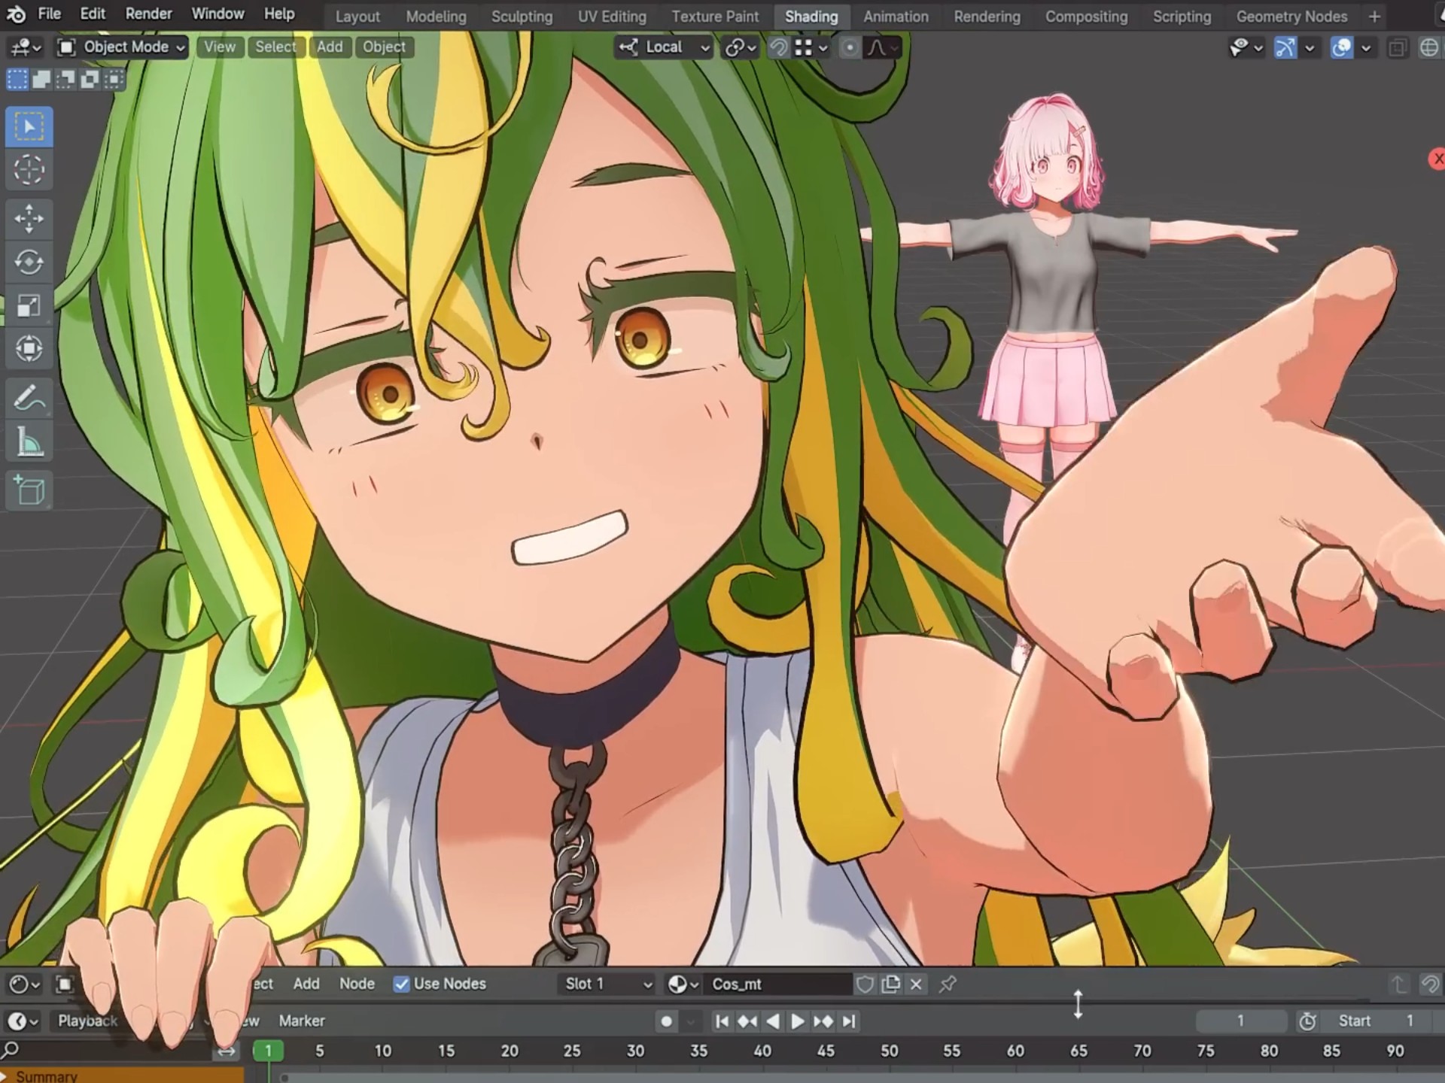Open the Help menu
The height and width of the screenshot is (1083, 1445).
pyautogui.click(x=279, y=14)
